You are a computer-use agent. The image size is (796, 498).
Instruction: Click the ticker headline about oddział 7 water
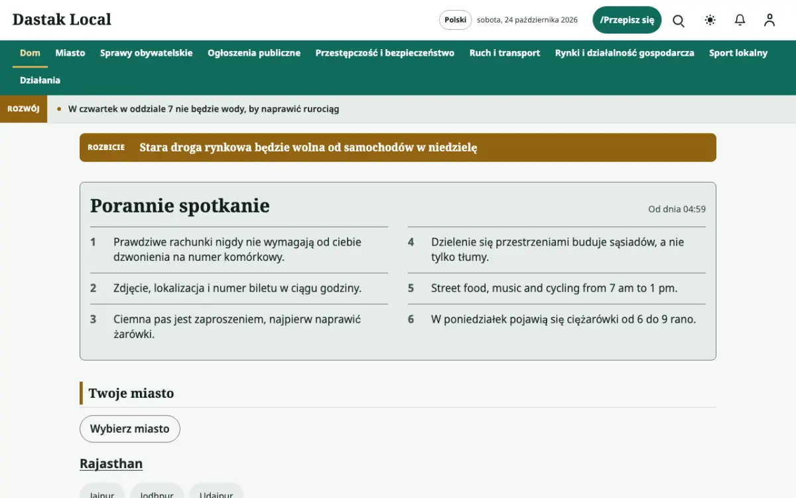[204, 109]
